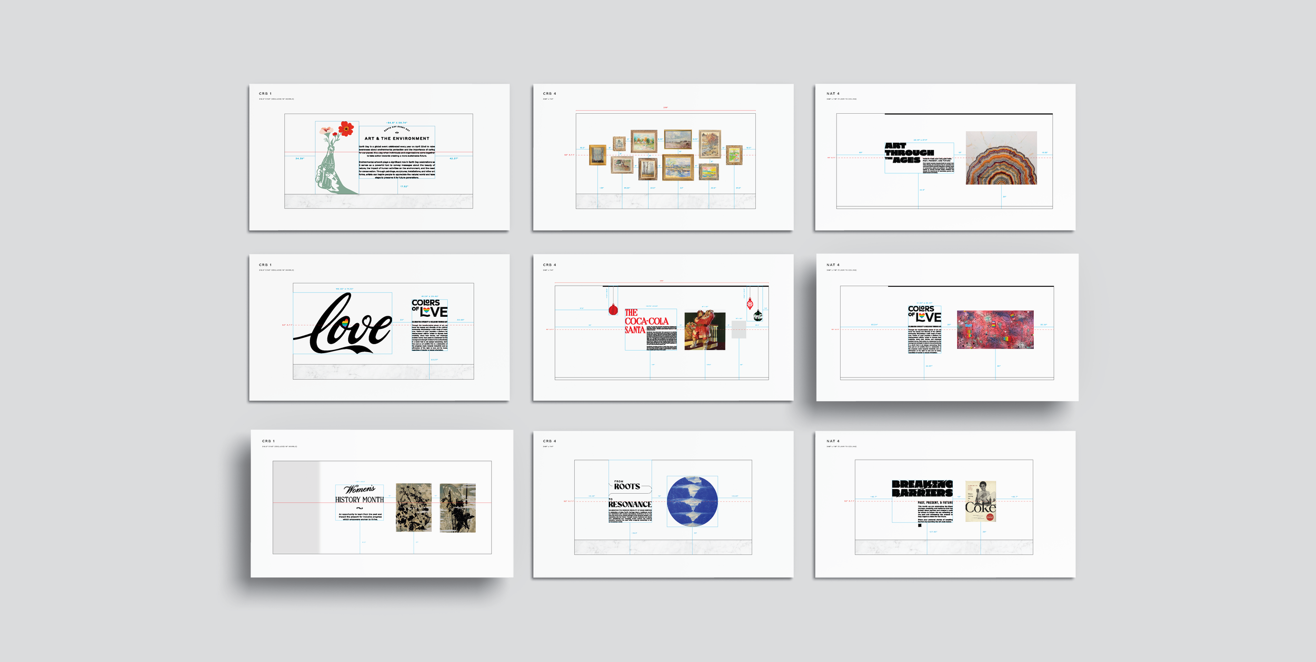Click the Colors of Love title beside Love script
Viewport: 1316px width, 662px height.
429,308
